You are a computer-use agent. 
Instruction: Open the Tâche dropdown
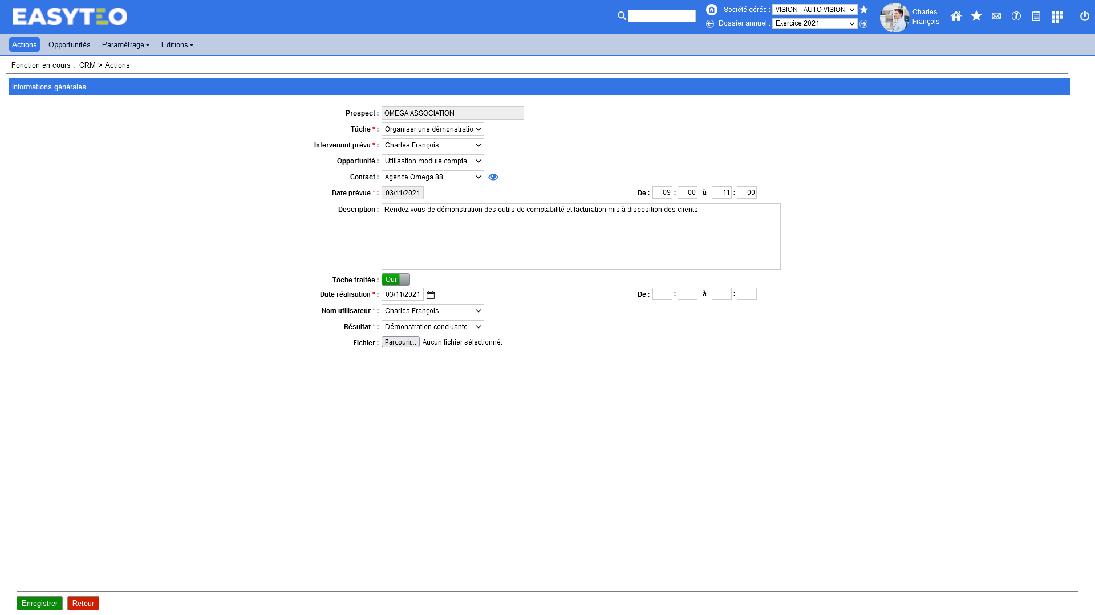point(433,129)
